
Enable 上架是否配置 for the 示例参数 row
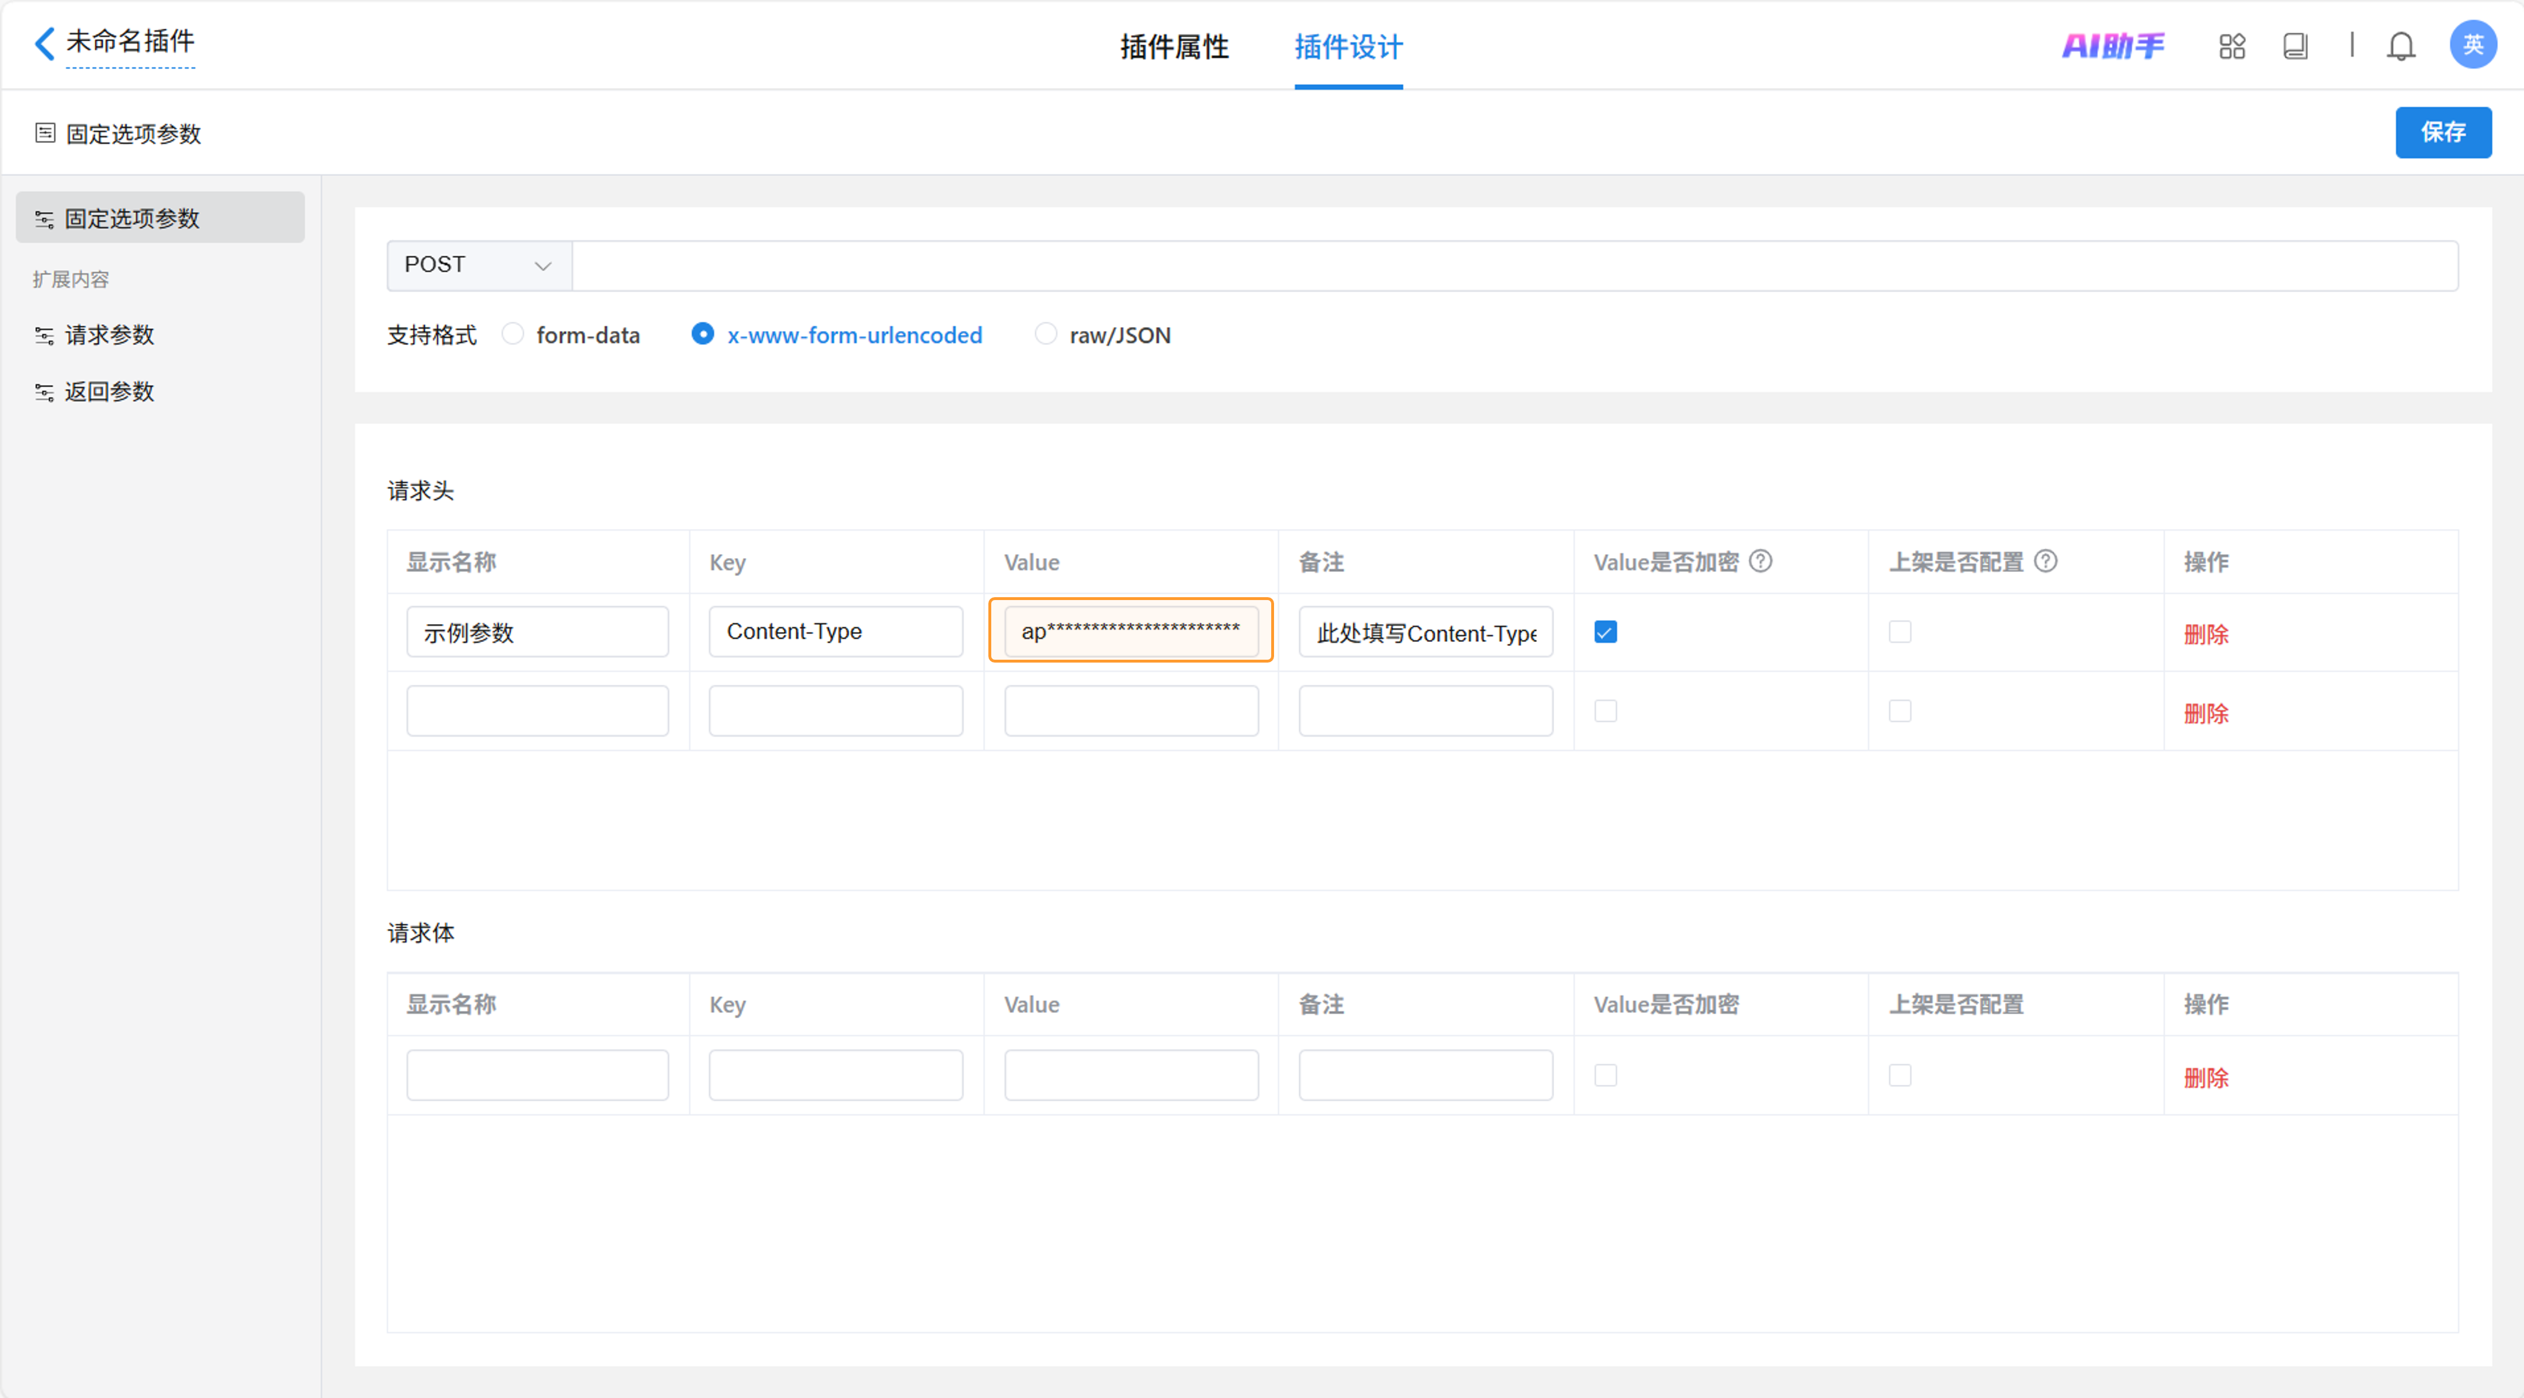[x=1900, y=632]
